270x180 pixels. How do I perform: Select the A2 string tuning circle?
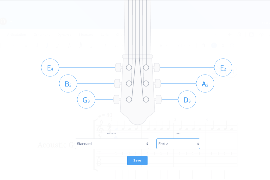click(205, 83)
